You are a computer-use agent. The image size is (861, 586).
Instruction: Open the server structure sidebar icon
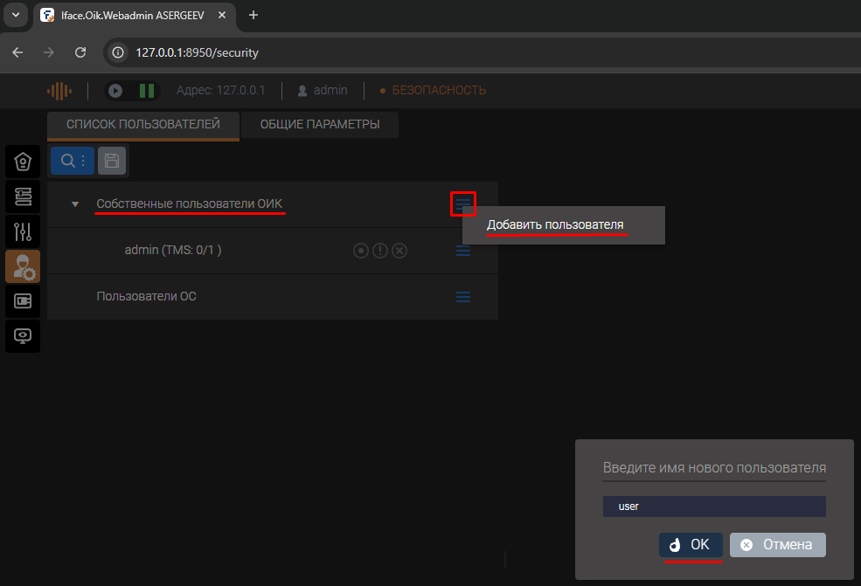pos(23,196)
